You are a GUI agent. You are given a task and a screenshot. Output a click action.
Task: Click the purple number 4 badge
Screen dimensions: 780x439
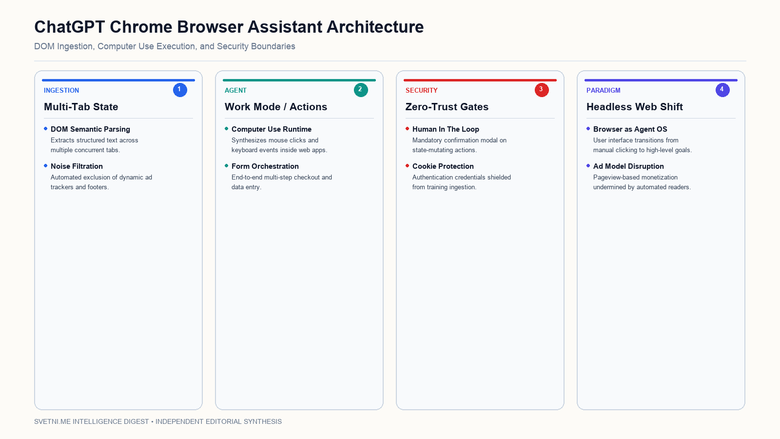(722, 90)
